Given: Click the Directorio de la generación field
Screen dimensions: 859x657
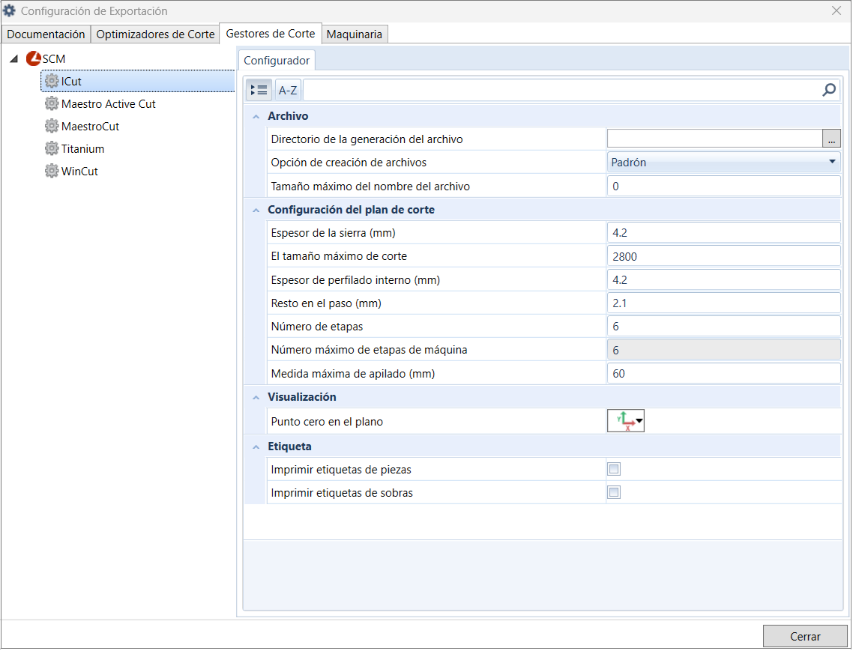Looking at the screenshot, I should 715,139.
